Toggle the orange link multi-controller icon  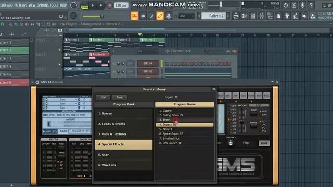(160, 16)
